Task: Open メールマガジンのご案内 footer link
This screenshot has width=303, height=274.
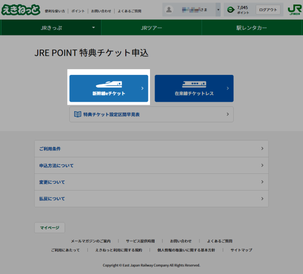Action: [90, 241]
